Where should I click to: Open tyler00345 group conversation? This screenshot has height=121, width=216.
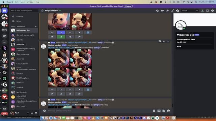tap(24, 97)
